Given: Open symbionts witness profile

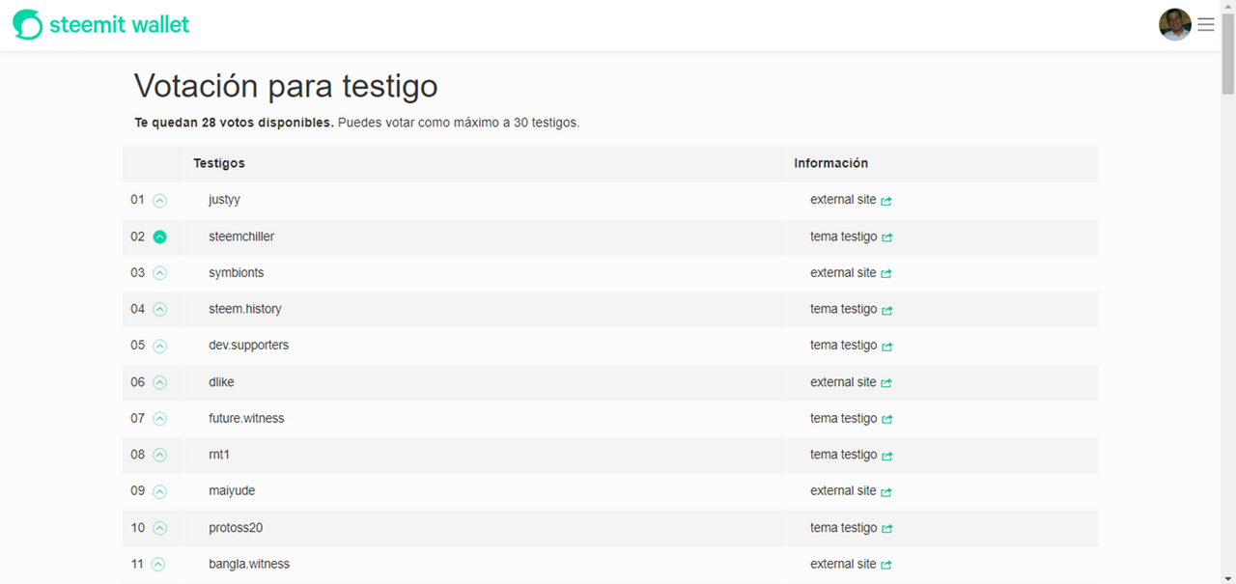Looking at the screenshot, I should click(237, 273).
